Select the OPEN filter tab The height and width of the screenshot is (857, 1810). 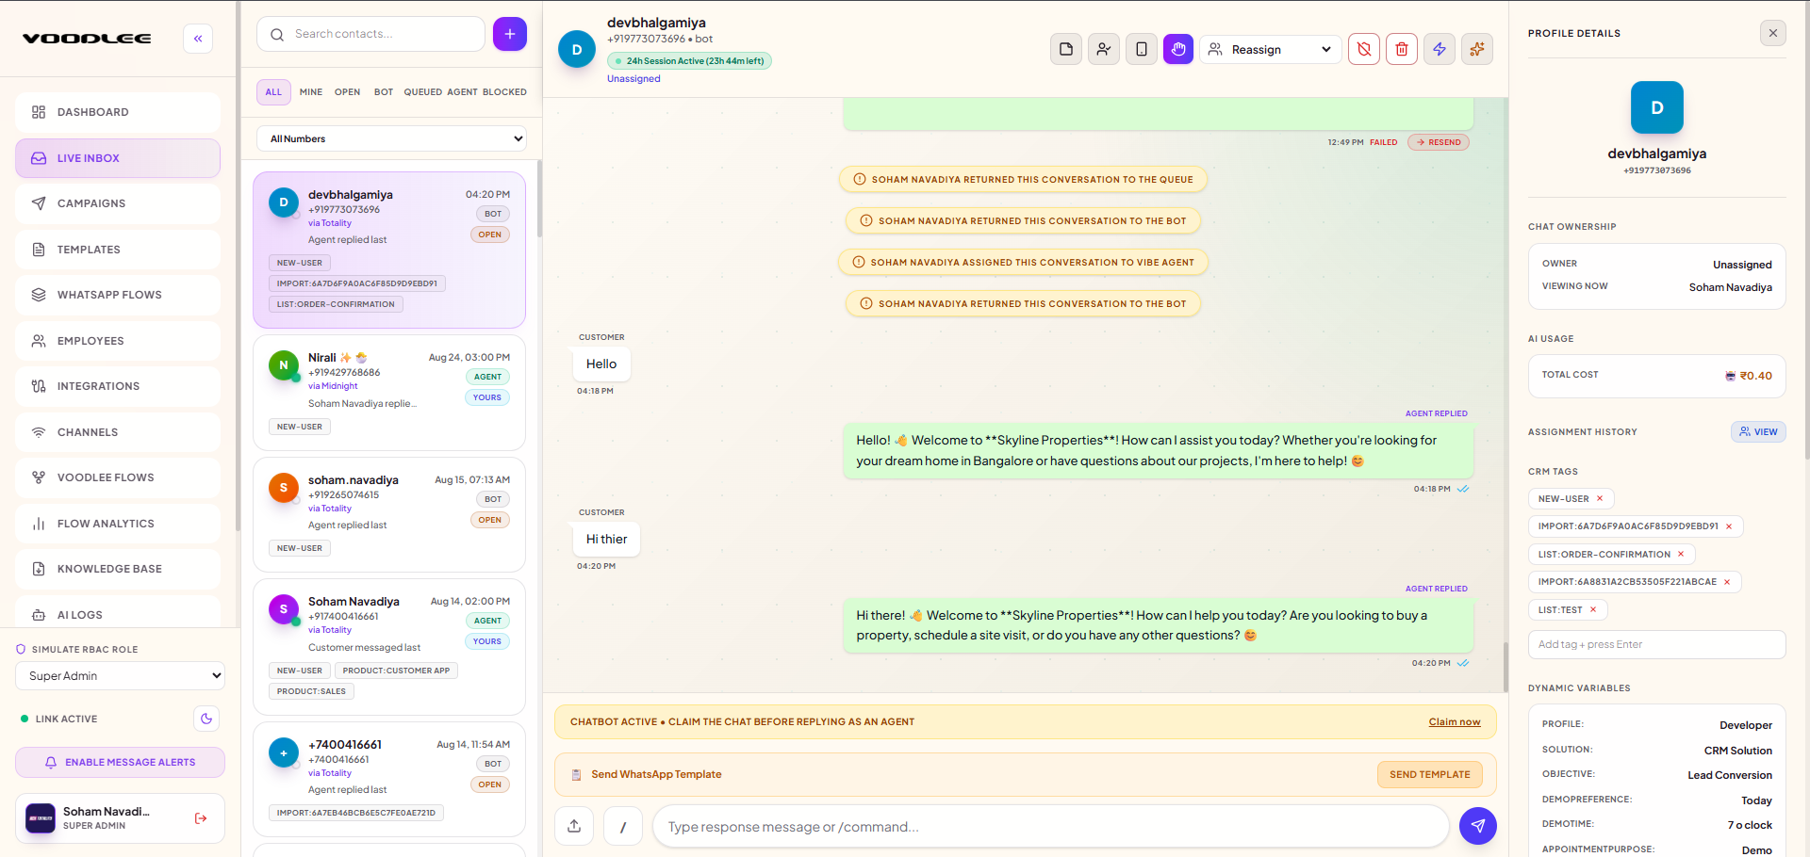347,92
